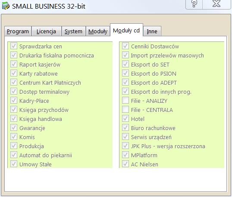Toggle Cenniki Dostawców checkbox
Screen dimensions: 232x197
click(x=125, y=46)
